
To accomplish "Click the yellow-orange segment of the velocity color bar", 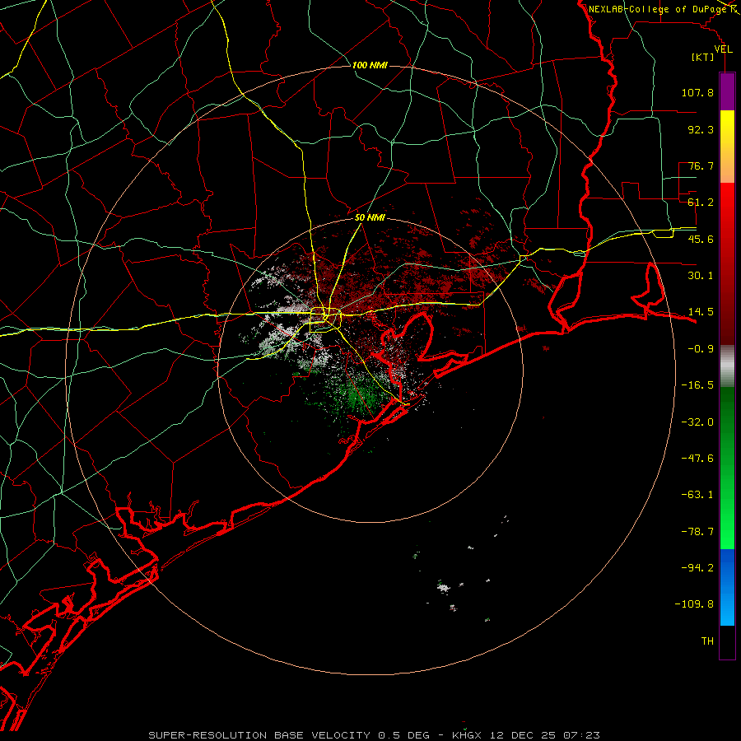I will tap(727, 147).
